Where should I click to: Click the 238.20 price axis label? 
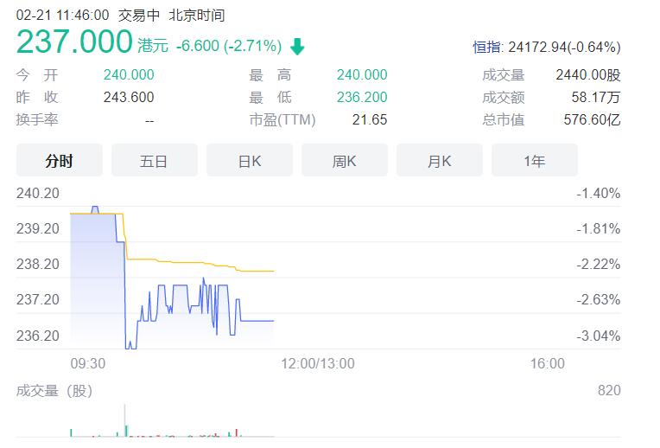coord(38,265)
